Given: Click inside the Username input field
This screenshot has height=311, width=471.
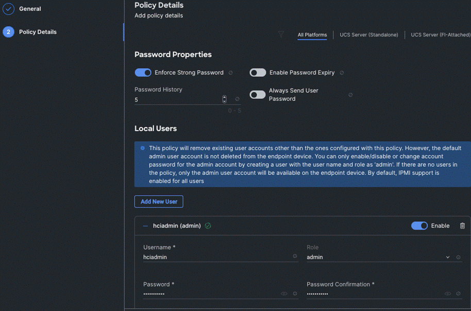Looking at the screenshot, I should 206,256.
